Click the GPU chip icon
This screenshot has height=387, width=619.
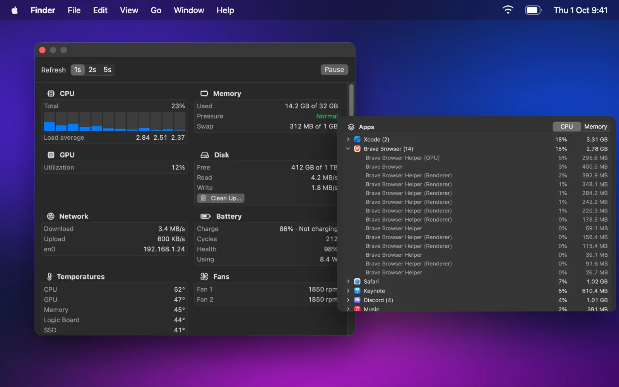pos(51,155)
